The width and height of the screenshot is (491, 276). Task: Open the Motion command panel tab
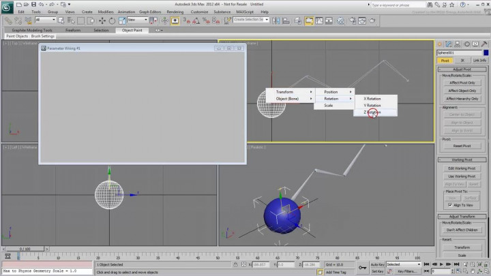pos(466,44)
